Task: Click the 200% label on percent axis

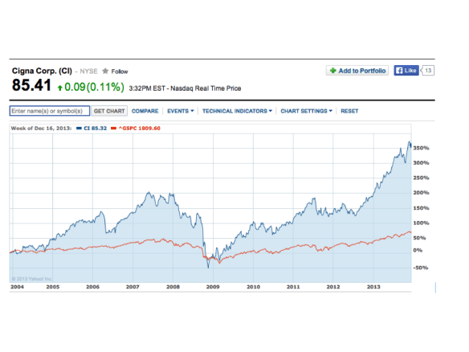Action: (x=421, y=193)
